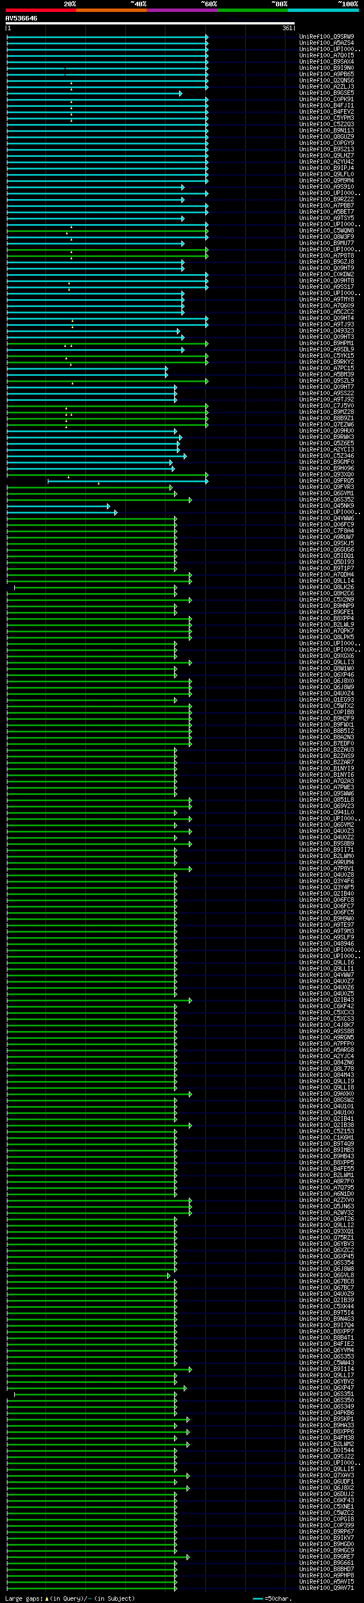The height and width of the screenshot is (1603, 364).
Task: Click the red 20% identity legend segment
Action: [x=40, y=10]
